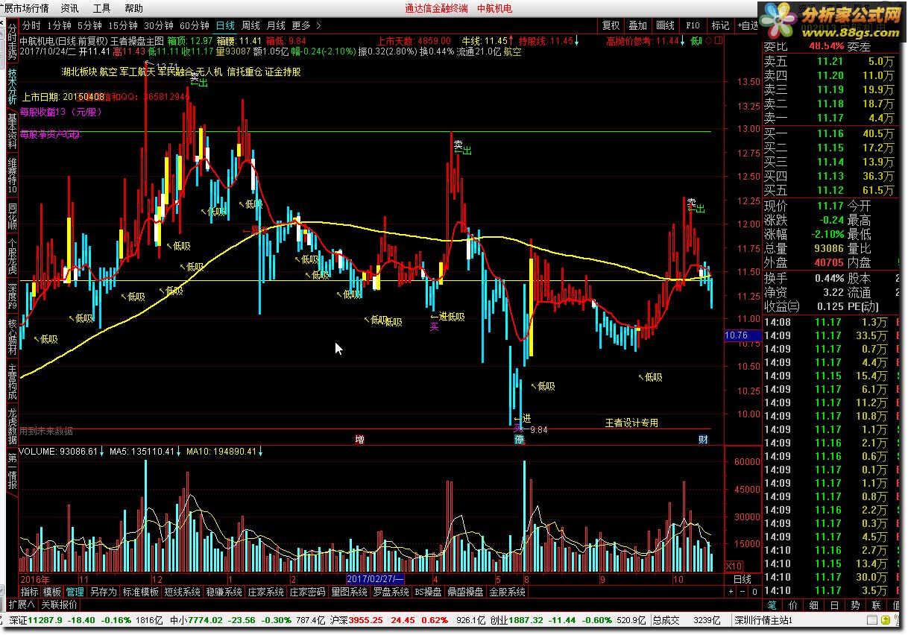Image resolution: width=908 pixels, height=635 pixels.
Task: Switch to 30分钟 period
Action: [159, 25]
